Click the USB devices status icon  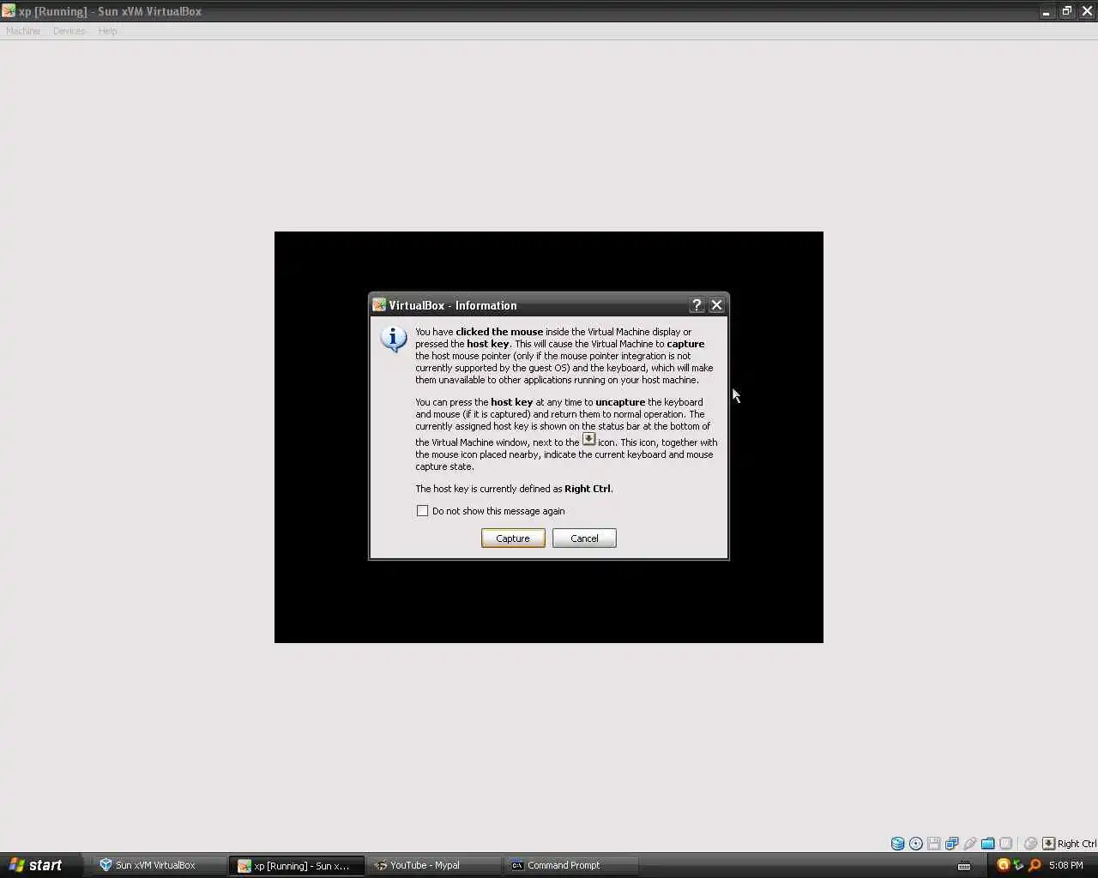[x=970, y=844]
